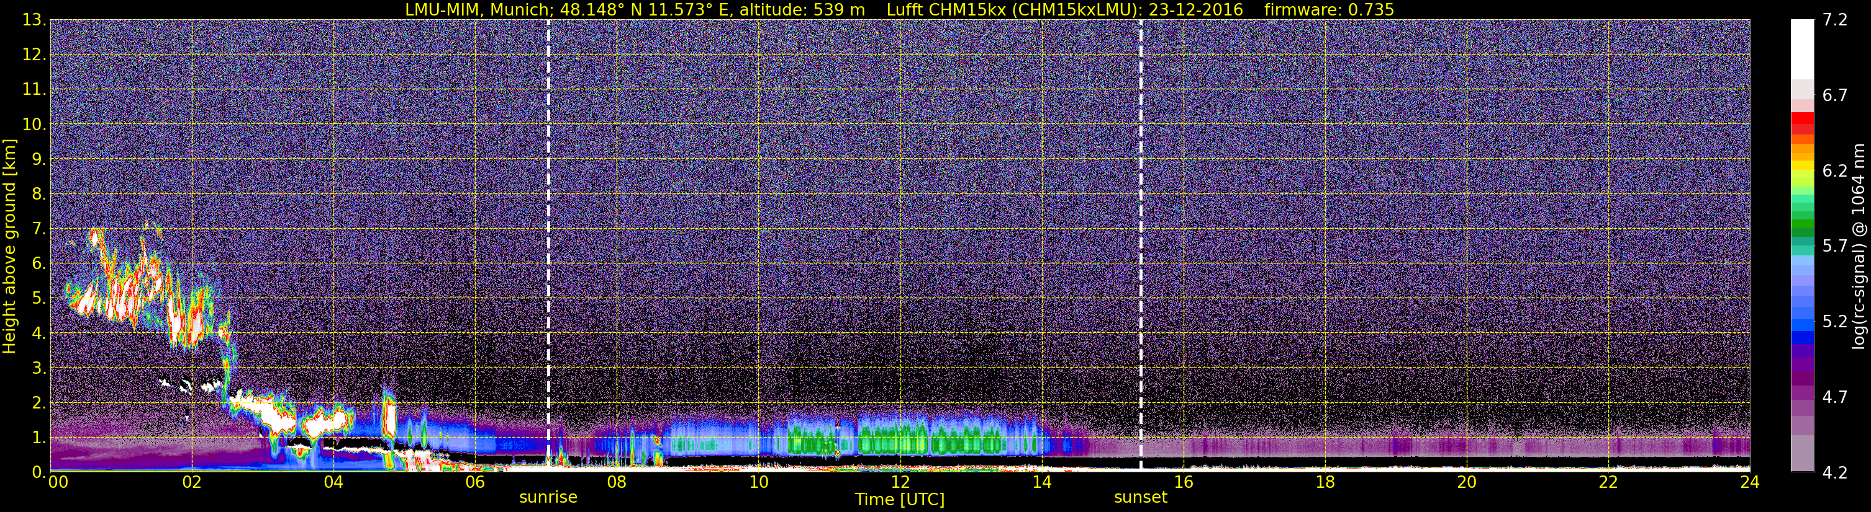
Task: Click the white top segment of the colorbar
Action: pos(1801,50)
